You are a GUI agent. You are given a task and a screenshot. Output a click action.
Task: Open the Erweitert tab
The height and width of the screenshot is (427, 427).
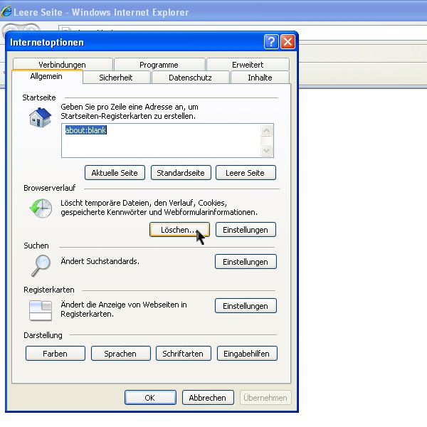point(248,65)
